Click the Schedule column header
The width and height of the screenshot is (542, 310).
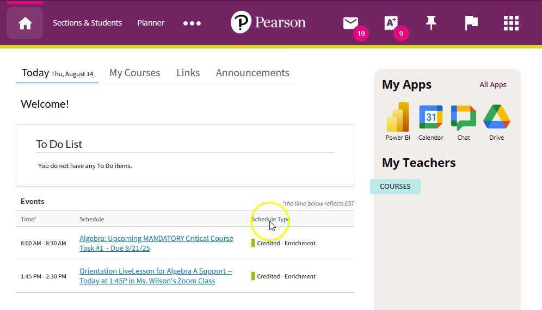[x=91, y=219]
